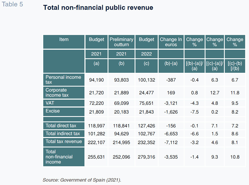Click the value 24,477
249x185 pixels.
point(146,93)
